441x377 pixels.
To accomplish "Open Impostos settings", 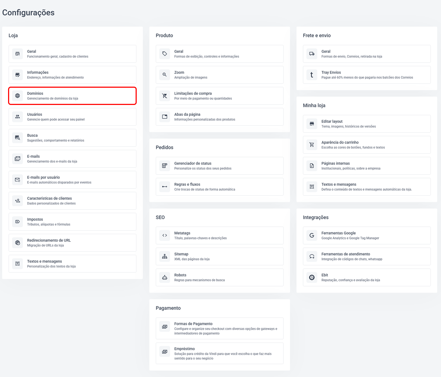I will click(x=72, y=222).
